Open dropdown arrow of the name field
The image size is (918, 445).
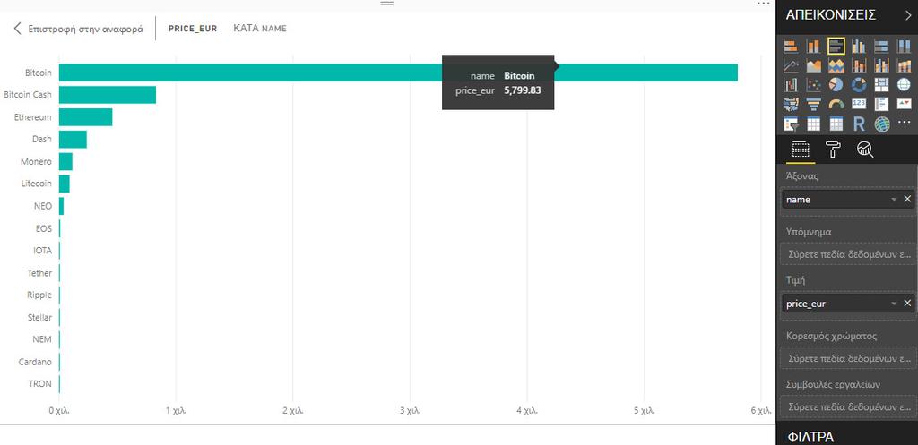[x=894, y=200]
